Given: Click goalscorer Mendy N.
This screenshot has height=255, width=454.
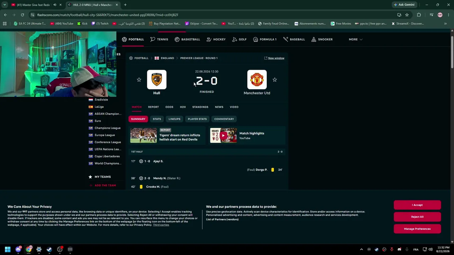Looking at the screenshot, I should point(160,178).
